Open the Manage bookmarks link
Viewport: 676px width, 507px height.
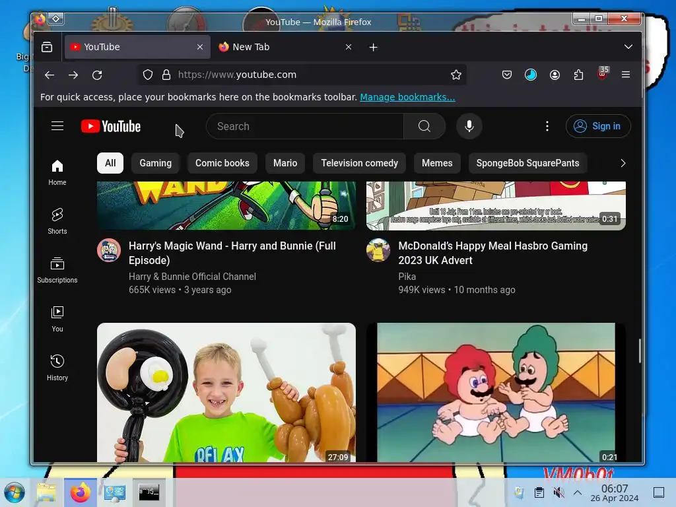point(407,97)
